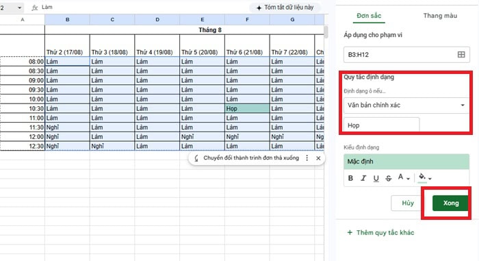479x261 pixels.
Task: Click the vertical scrollbar of the sheet
Action: [x=326, y=32]
